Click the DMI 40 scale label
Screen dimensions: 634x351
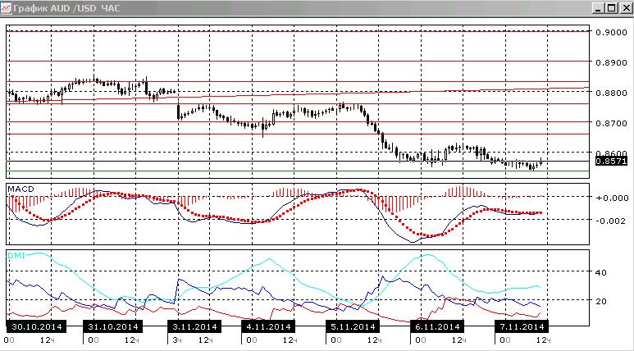coord(601,272)
